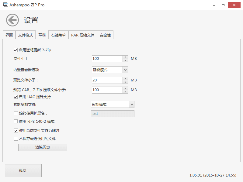Screen dimensions: 243x182
Task: Switch to the 界面 tab
Action: tap(9, 35)
